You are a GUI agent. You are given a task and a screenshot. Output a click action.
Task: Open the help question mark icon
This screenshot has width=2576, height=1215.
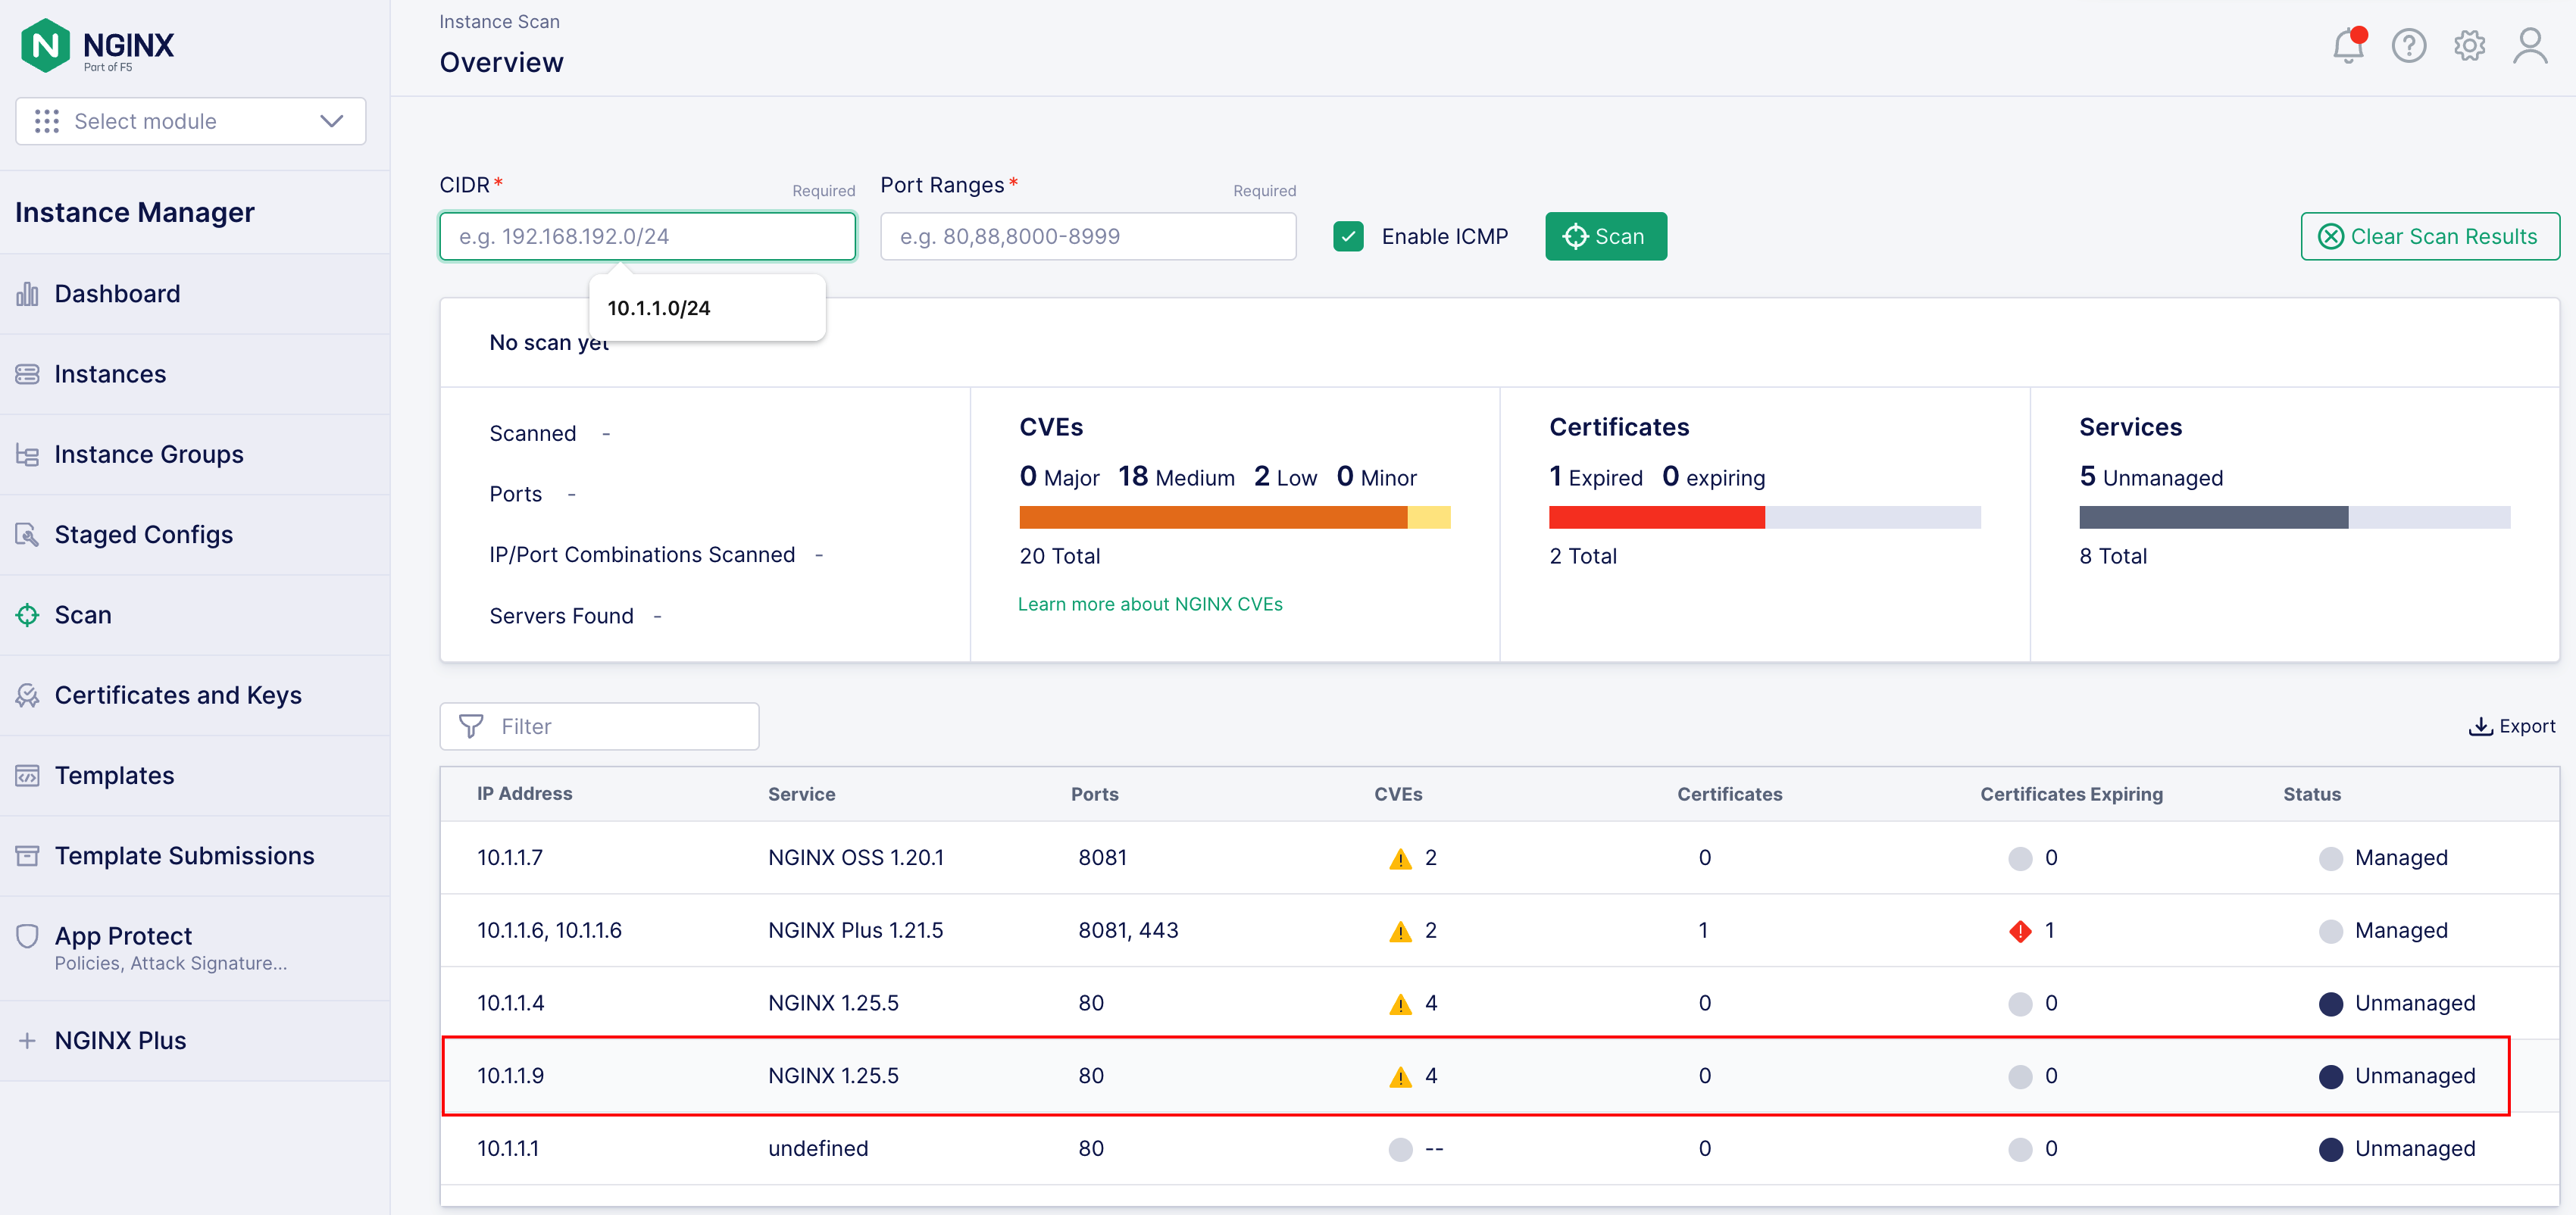(x=2408, y=46)
